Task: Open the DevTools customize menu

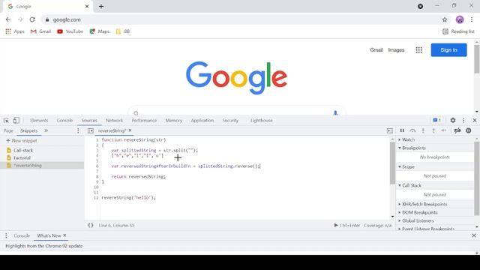Action: [463, 120]
